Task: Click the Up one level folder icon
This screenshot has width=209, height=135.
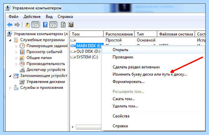Action: click(27, 25)
